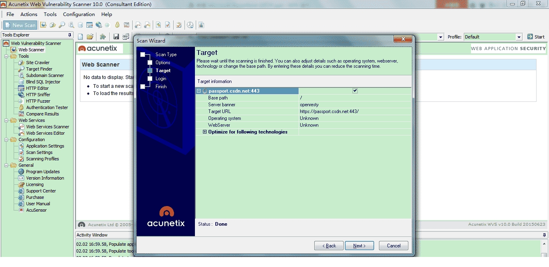Click the puzzle piece icon in the second toolbar
Viewport: 549px width, 267px height.
[103, 37]
